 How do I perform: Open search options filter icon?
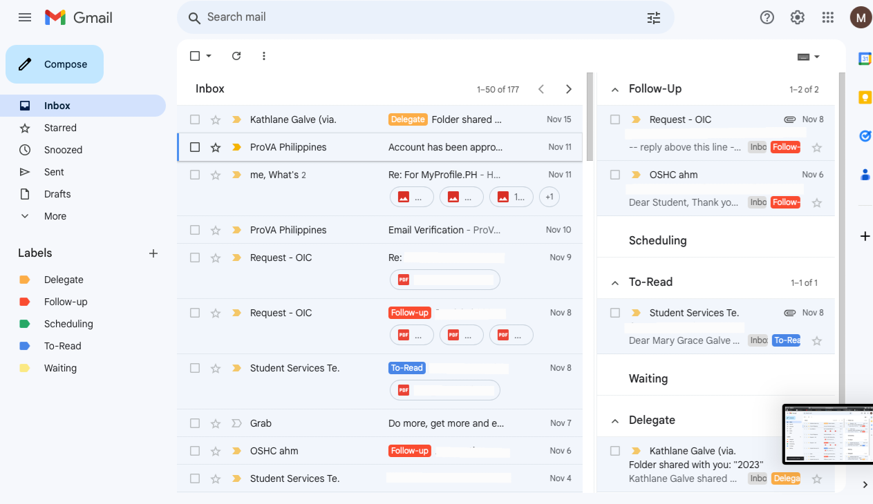653,18
